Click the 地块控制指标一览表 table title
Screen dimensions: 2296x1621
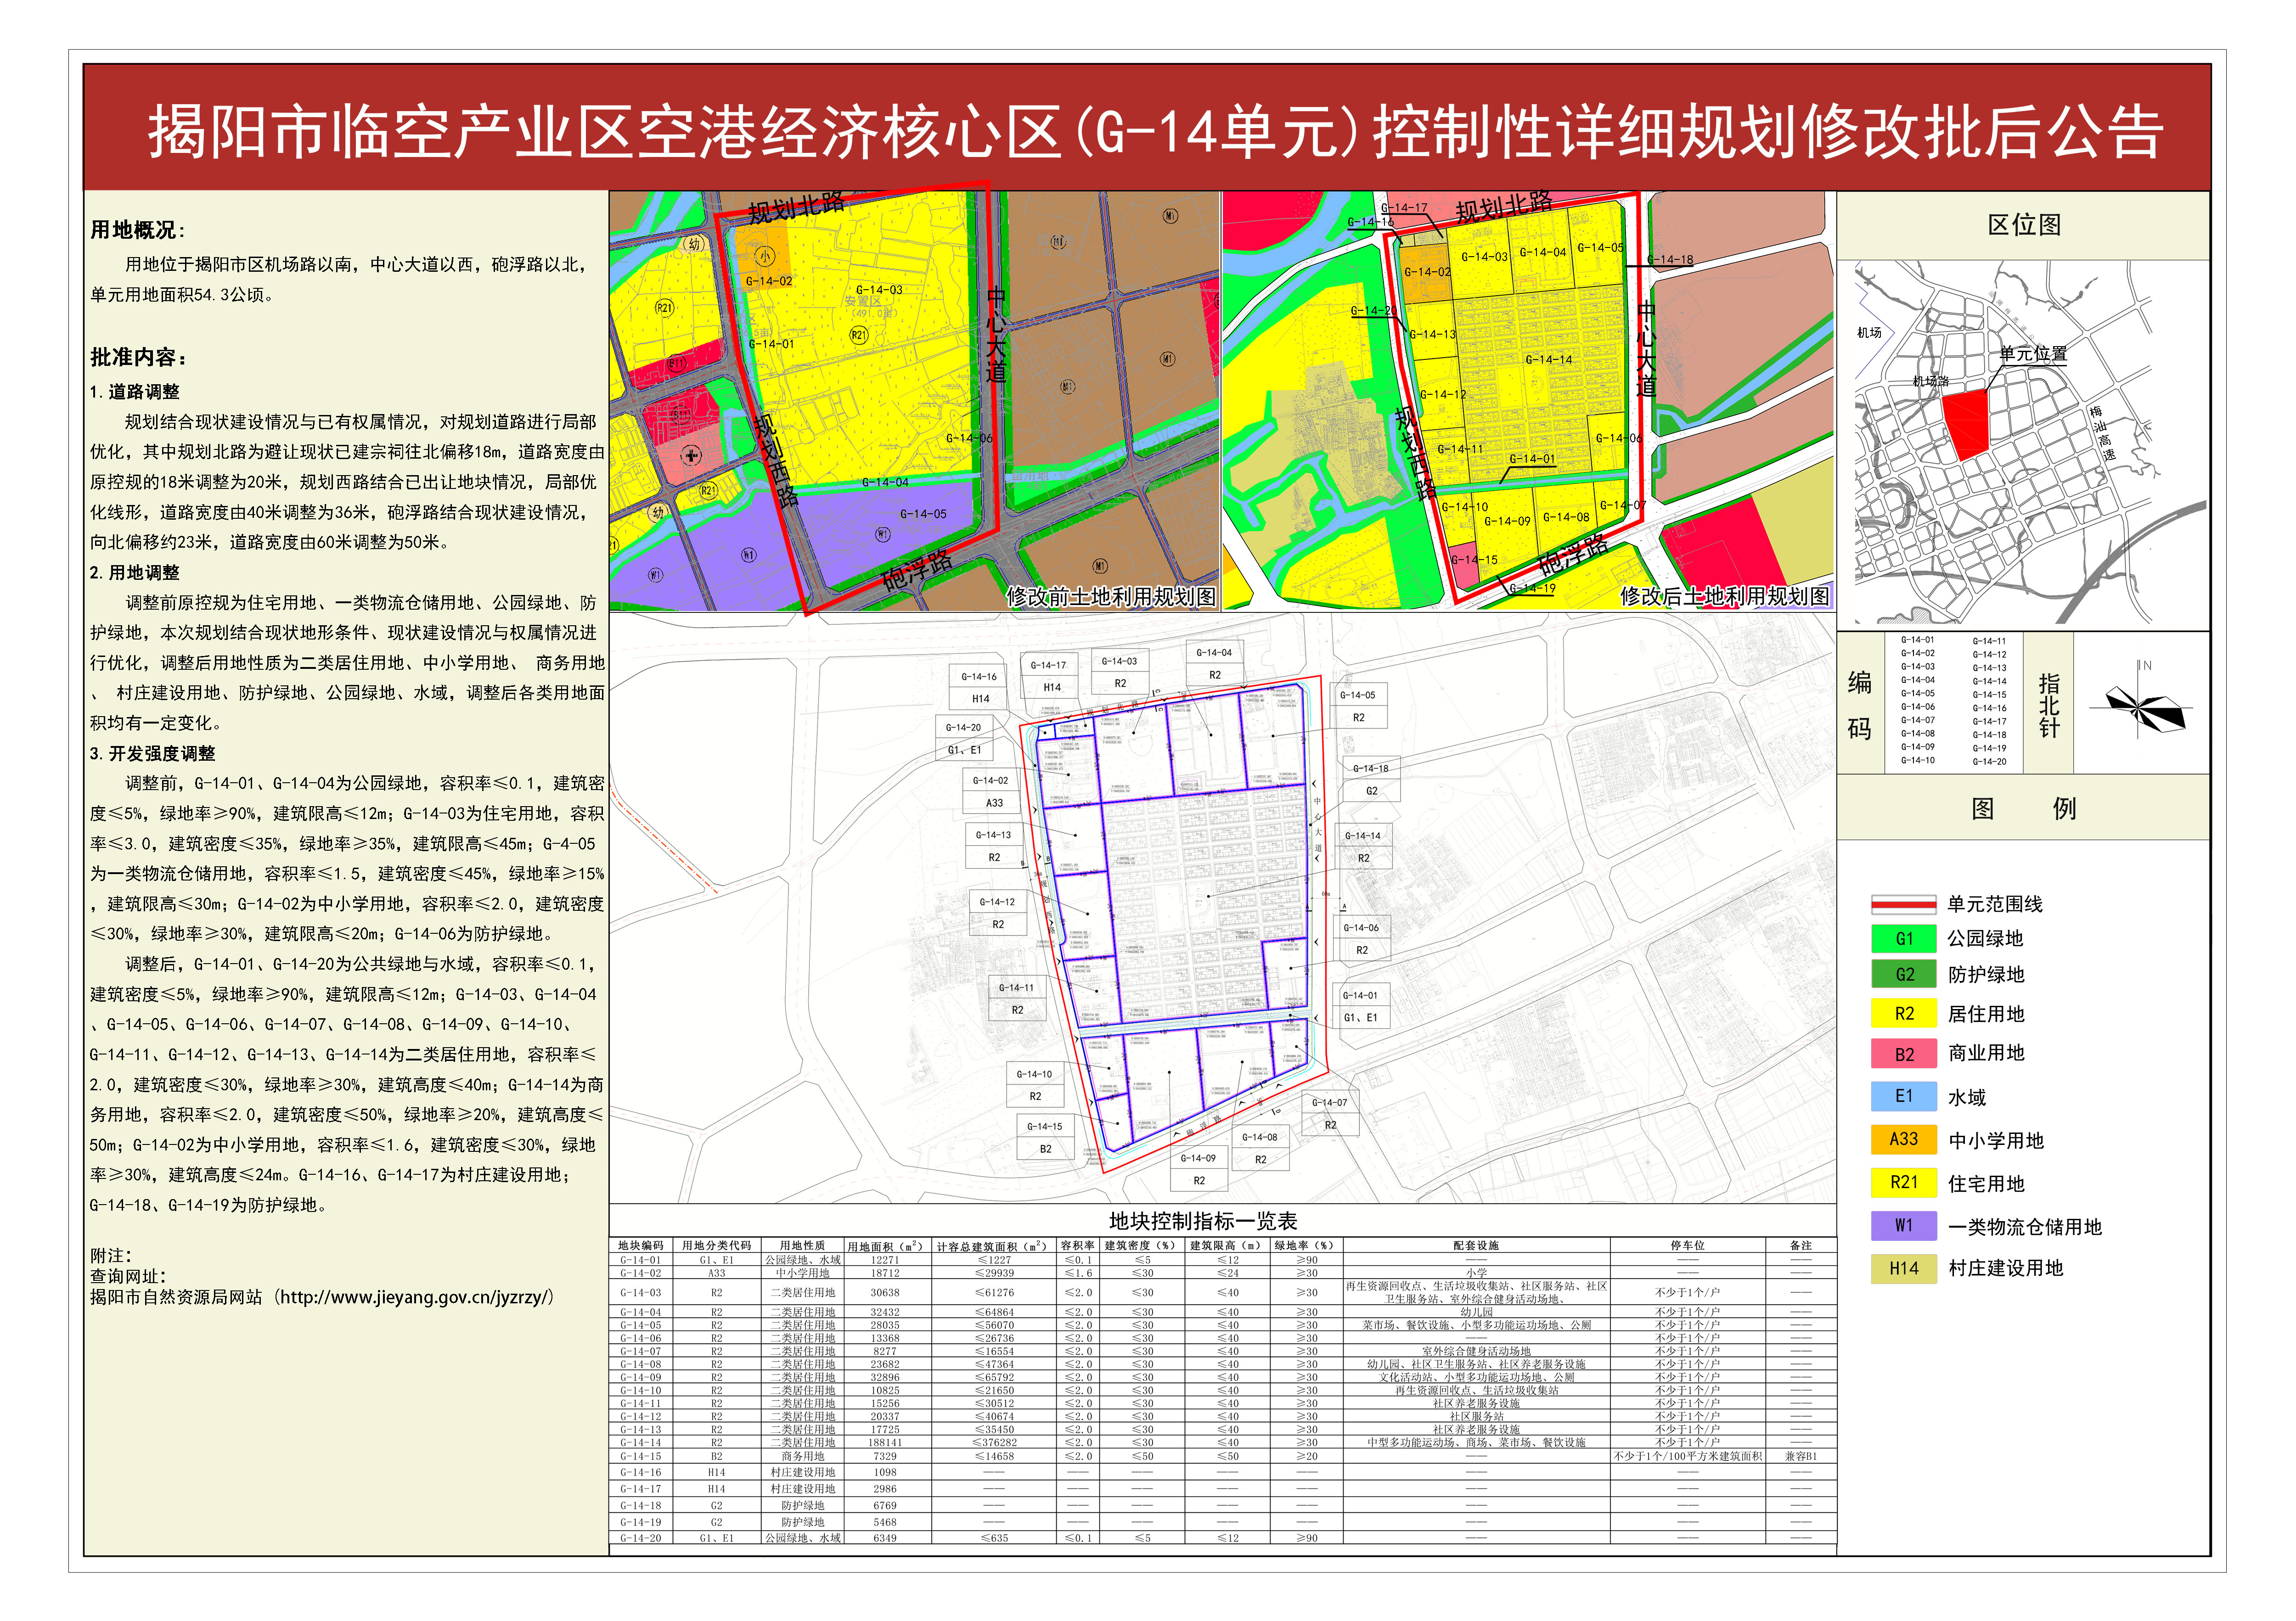click(1202, 1221)
